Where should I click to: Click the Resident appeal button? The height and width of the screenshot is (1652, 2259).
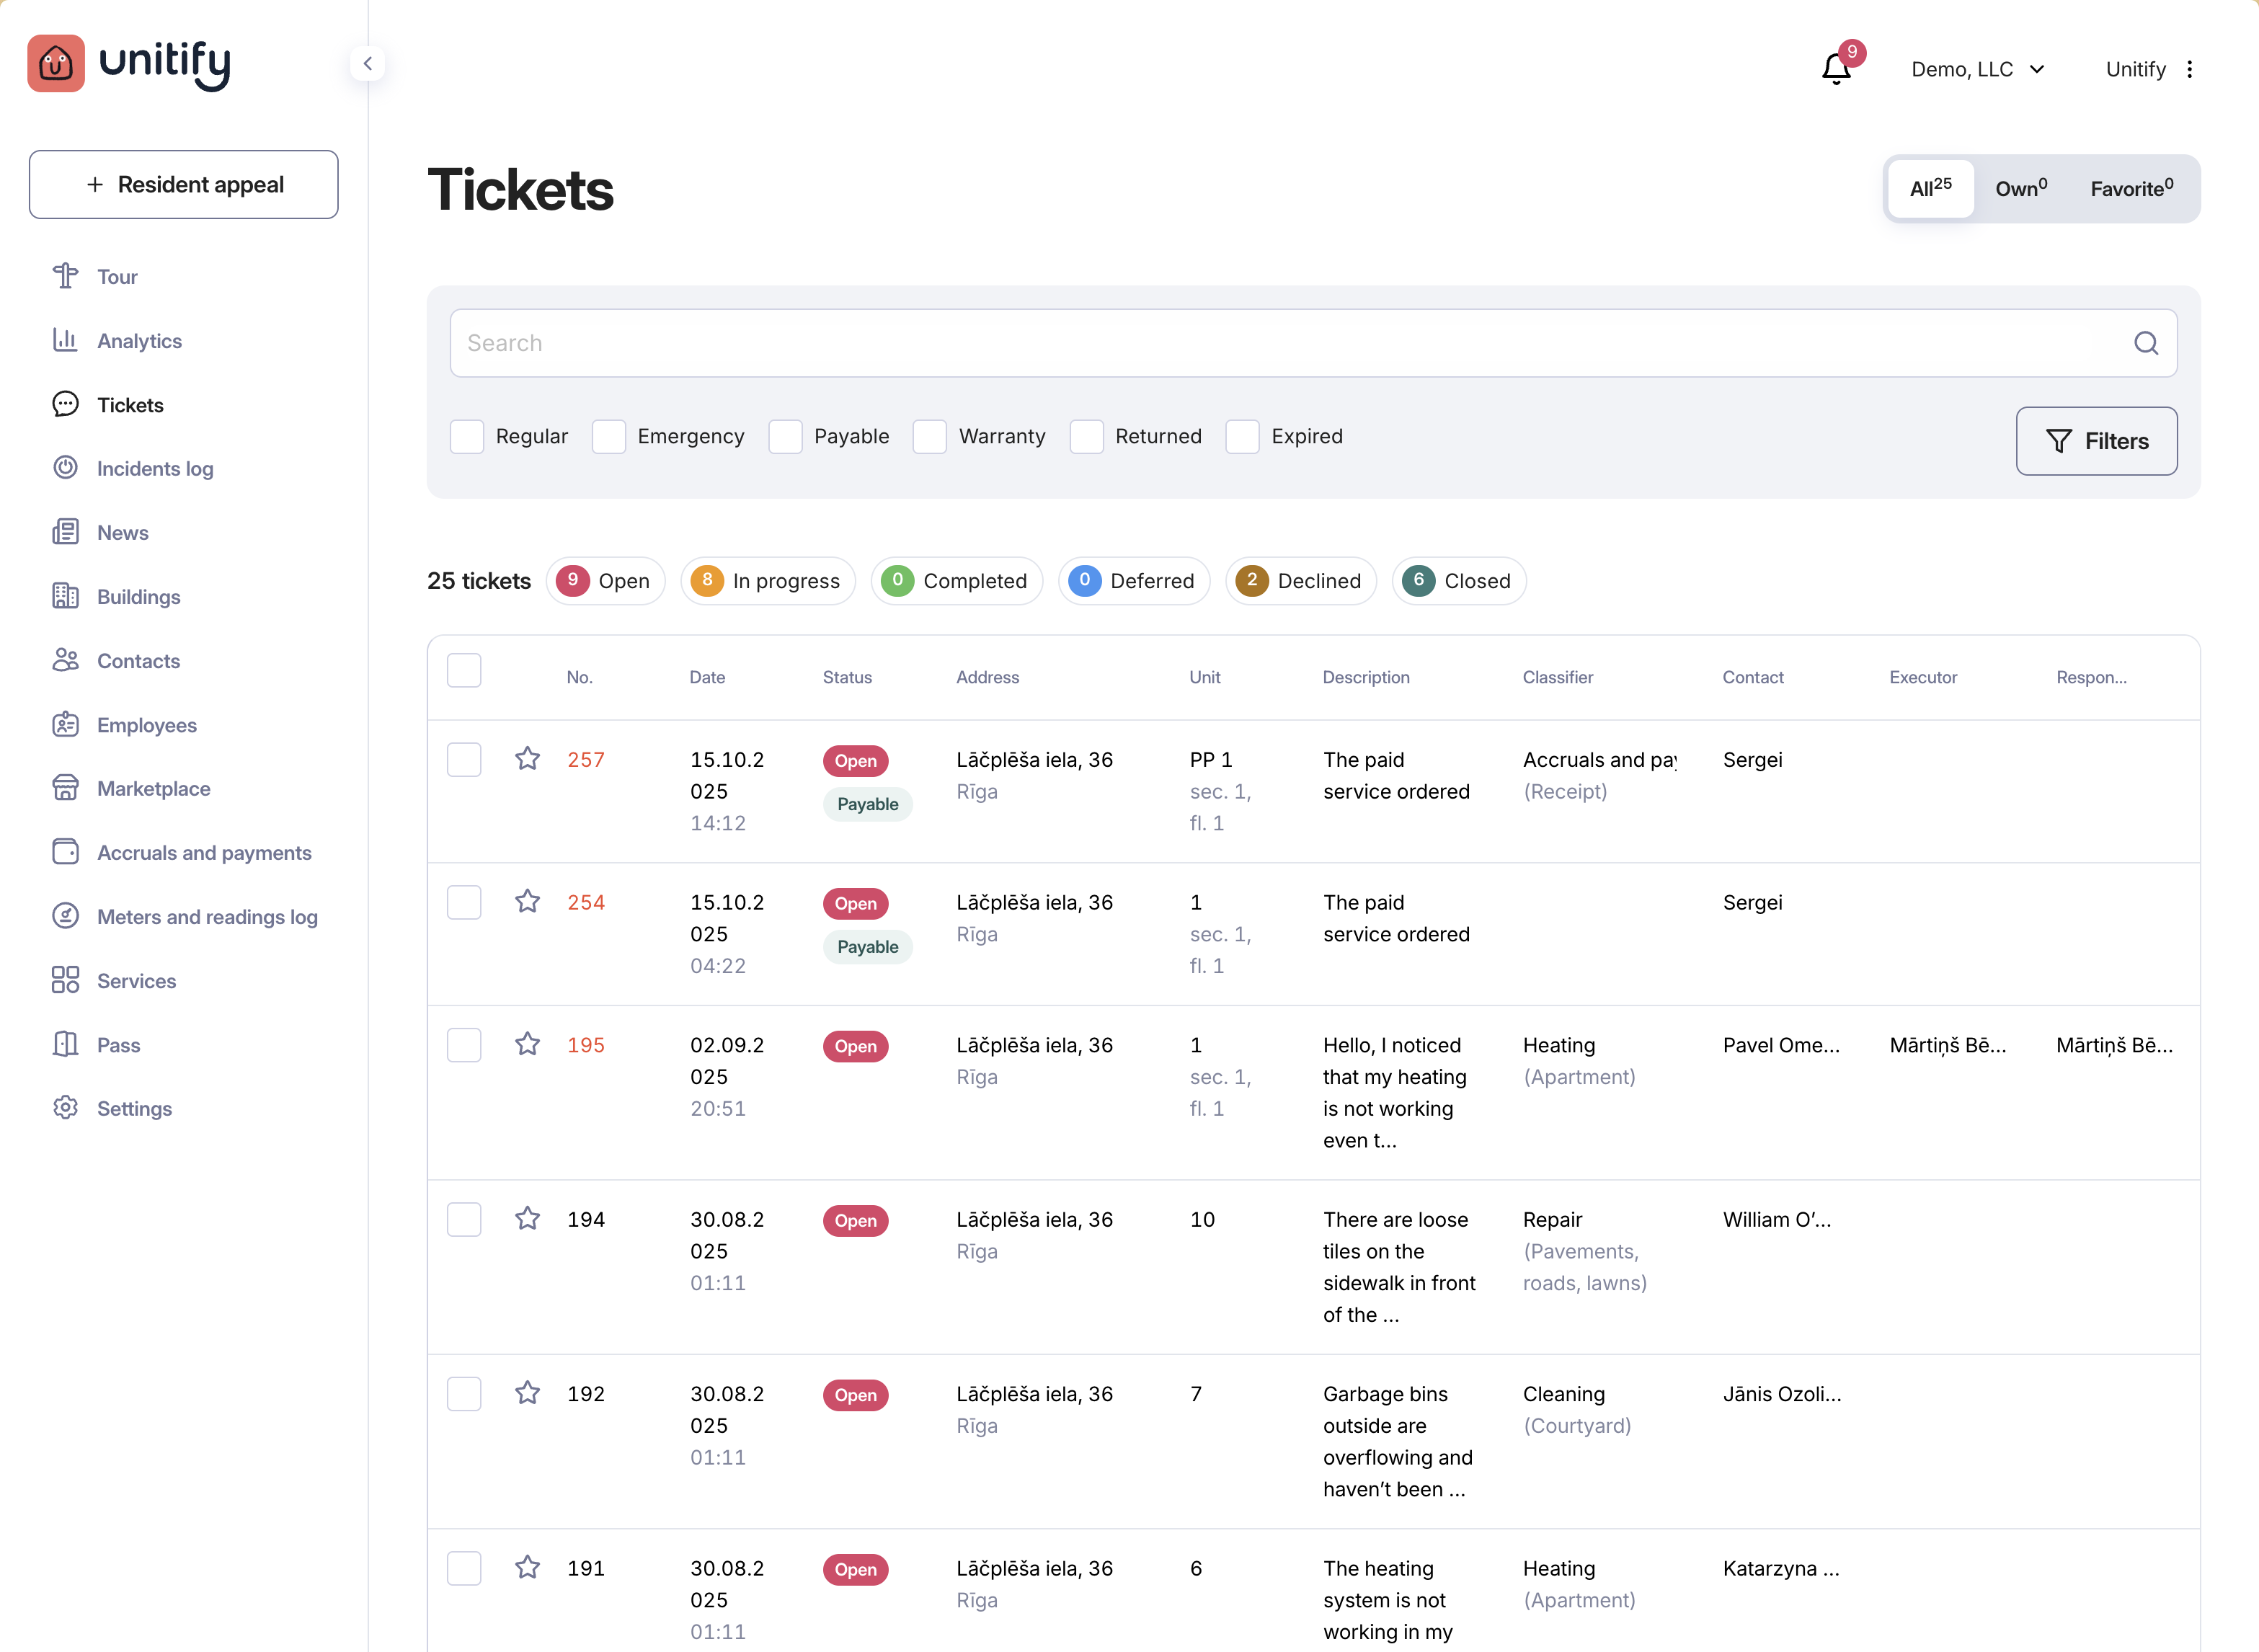(184, 185)
